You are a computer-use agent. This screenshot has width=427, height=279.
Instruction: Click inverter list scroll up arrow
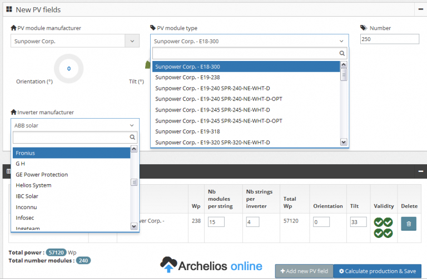134,149
